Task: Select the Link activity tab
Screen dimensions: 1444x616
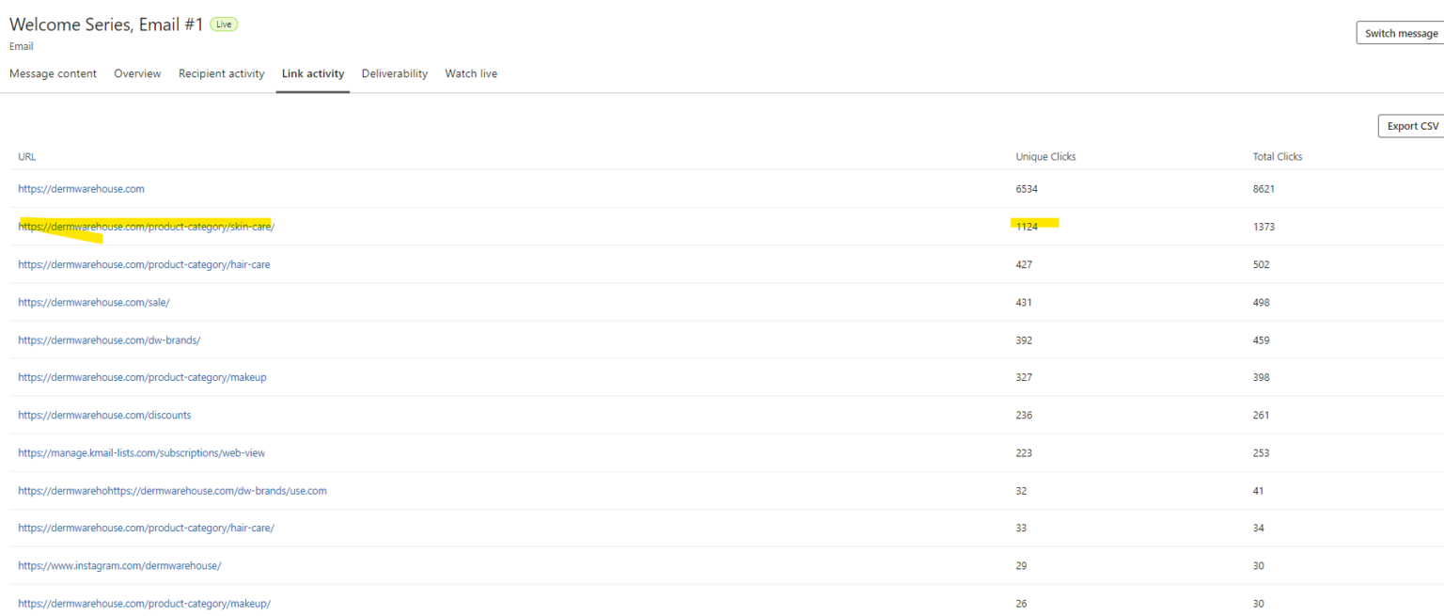Action: 312,73
